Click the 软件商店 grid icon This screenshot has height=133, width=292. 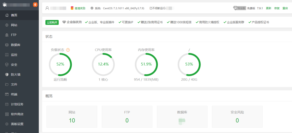[7, 114]
